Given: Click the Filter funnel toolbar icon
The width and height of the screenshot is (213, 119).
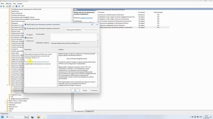Looking at the screenshot, I should (23, 6).
